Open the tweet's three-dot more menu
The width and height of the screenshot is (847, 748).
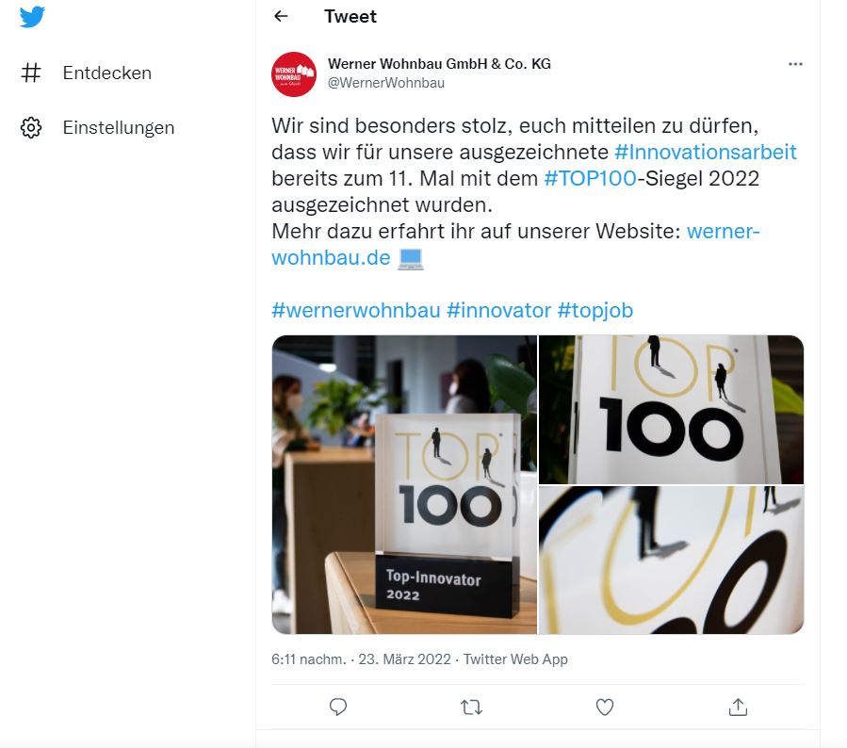pyautogui.click(x=795, y=64)
